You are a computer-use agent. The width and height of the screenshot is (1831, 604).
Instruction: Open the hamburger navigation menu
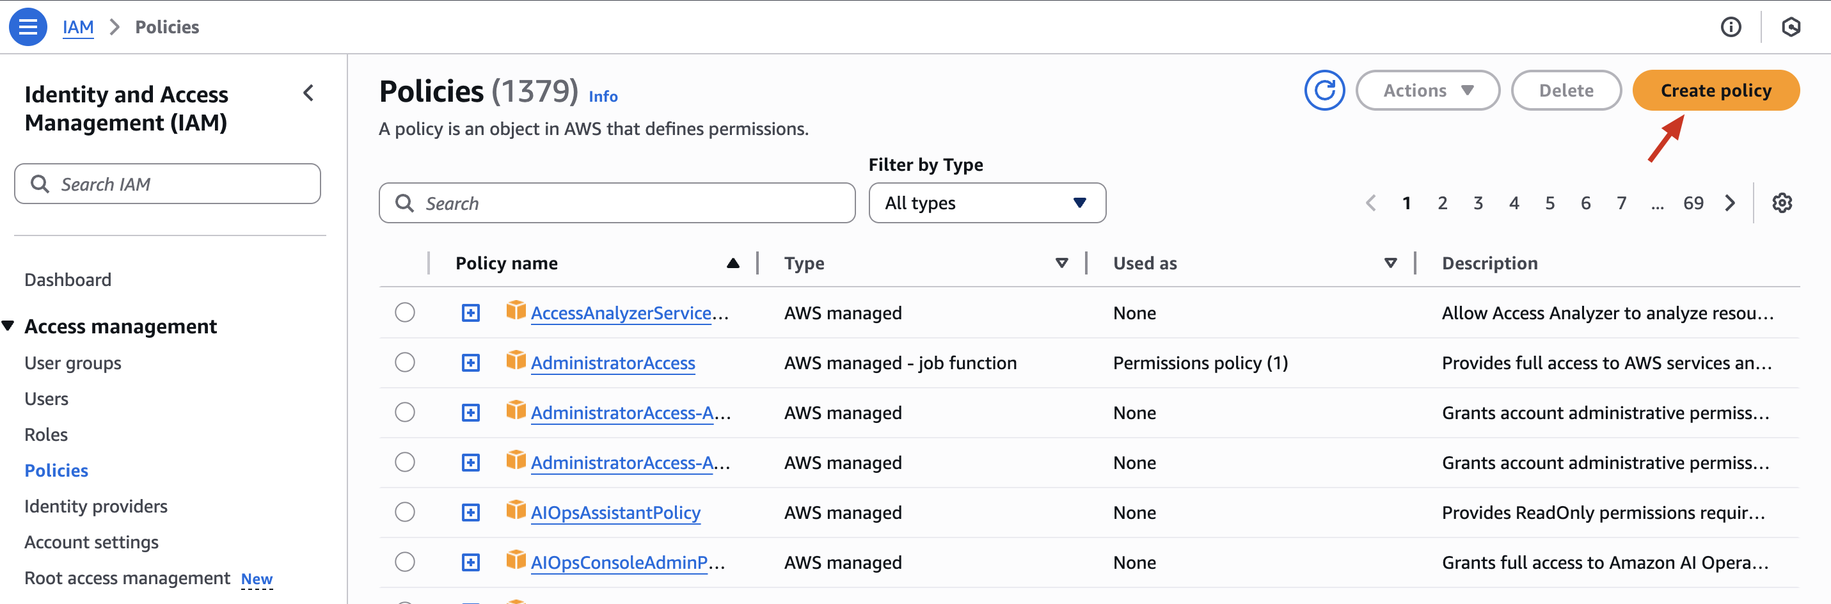pyautogui.click(x=28, y=27)
